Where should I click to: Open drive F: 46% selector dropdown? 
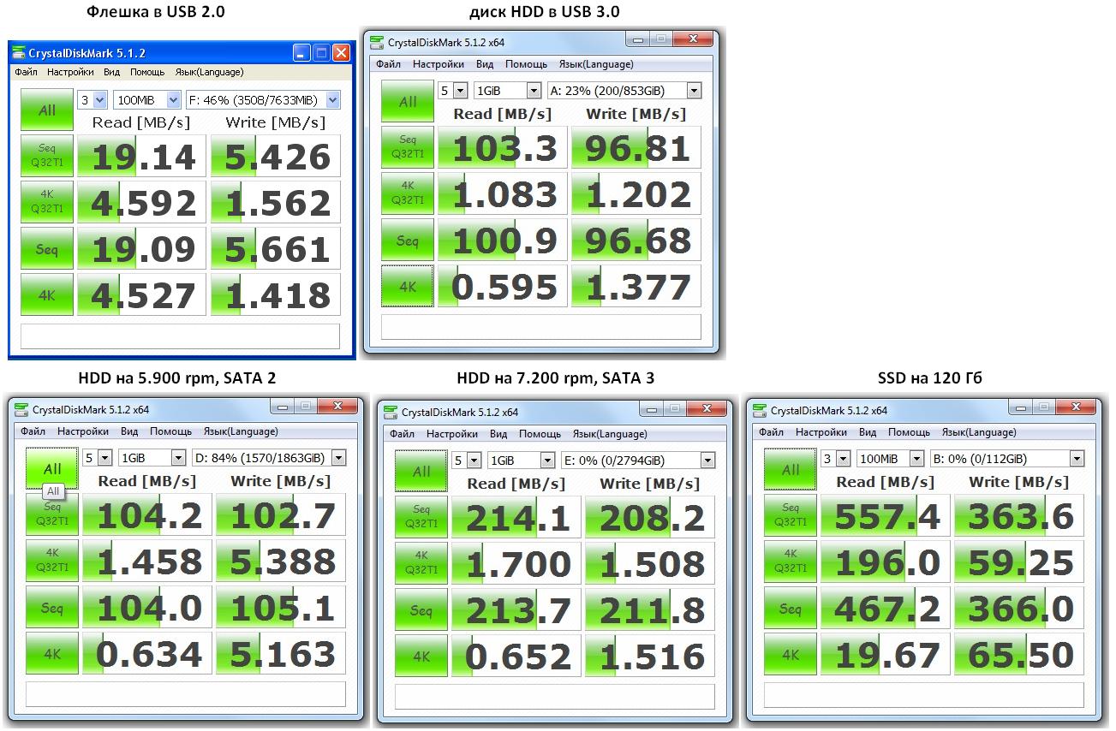pos(262,100)
